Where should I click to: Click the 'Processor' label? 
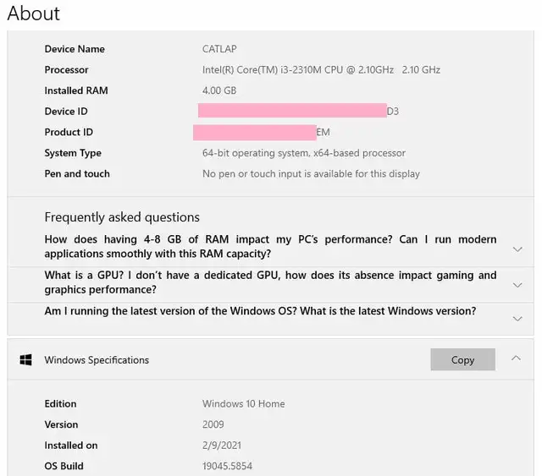click(x=66, y=69)
